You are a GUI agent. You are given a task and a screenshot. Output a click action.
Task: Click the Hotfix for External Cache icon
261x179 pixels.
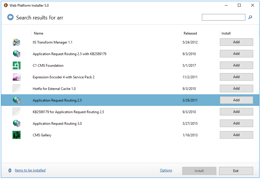coord(17,88)
